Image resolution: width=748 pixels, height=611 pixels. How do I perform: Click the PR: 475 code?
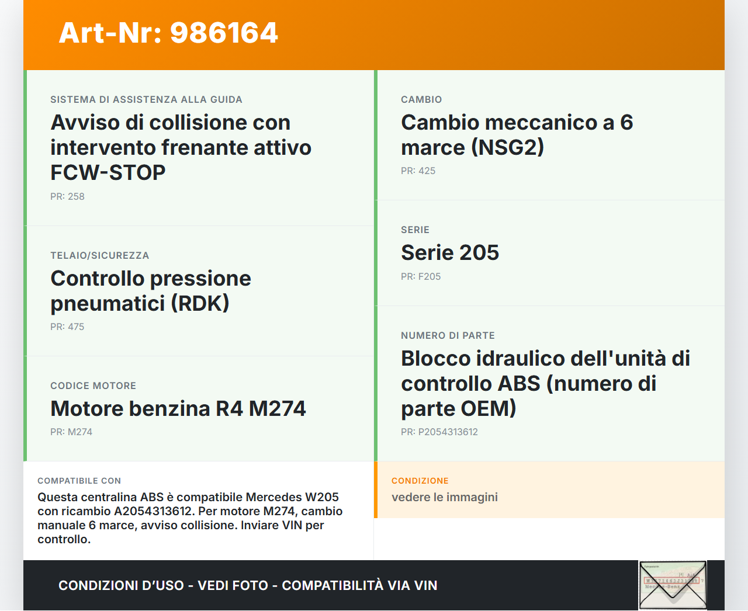[67, 327]
